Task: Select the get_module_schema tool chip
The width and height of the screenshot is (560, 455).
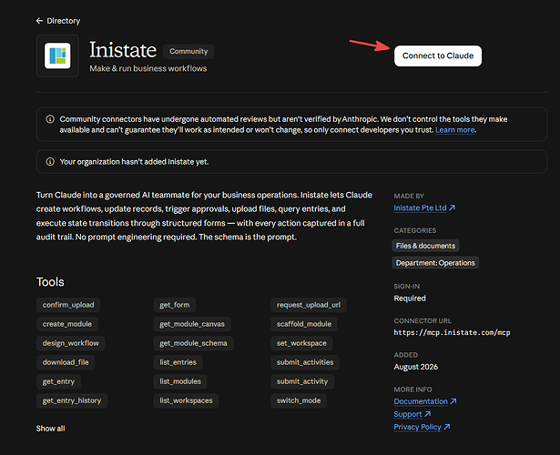Action: [x=193, y=343]
